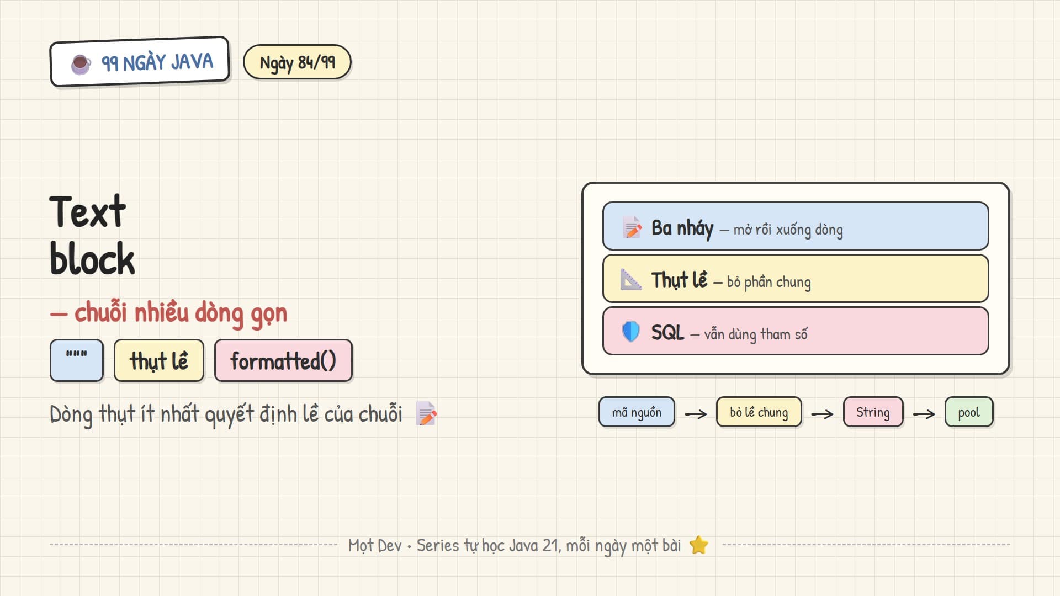Open the SQL pink card
Screen dimensions: 1060x596
pyautogui.click(x=796, y=331)
